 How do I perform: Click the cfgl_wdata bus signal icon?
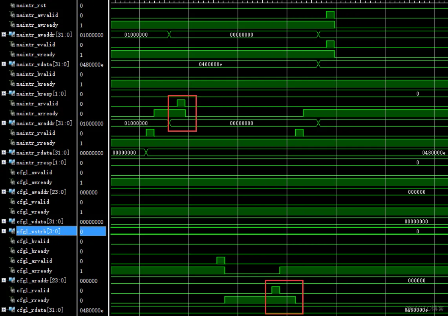12,221
